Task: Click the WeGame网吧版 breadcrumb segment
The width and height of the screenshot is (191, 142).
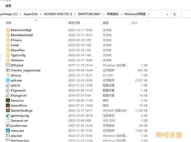Action: [x=135, y=14]
